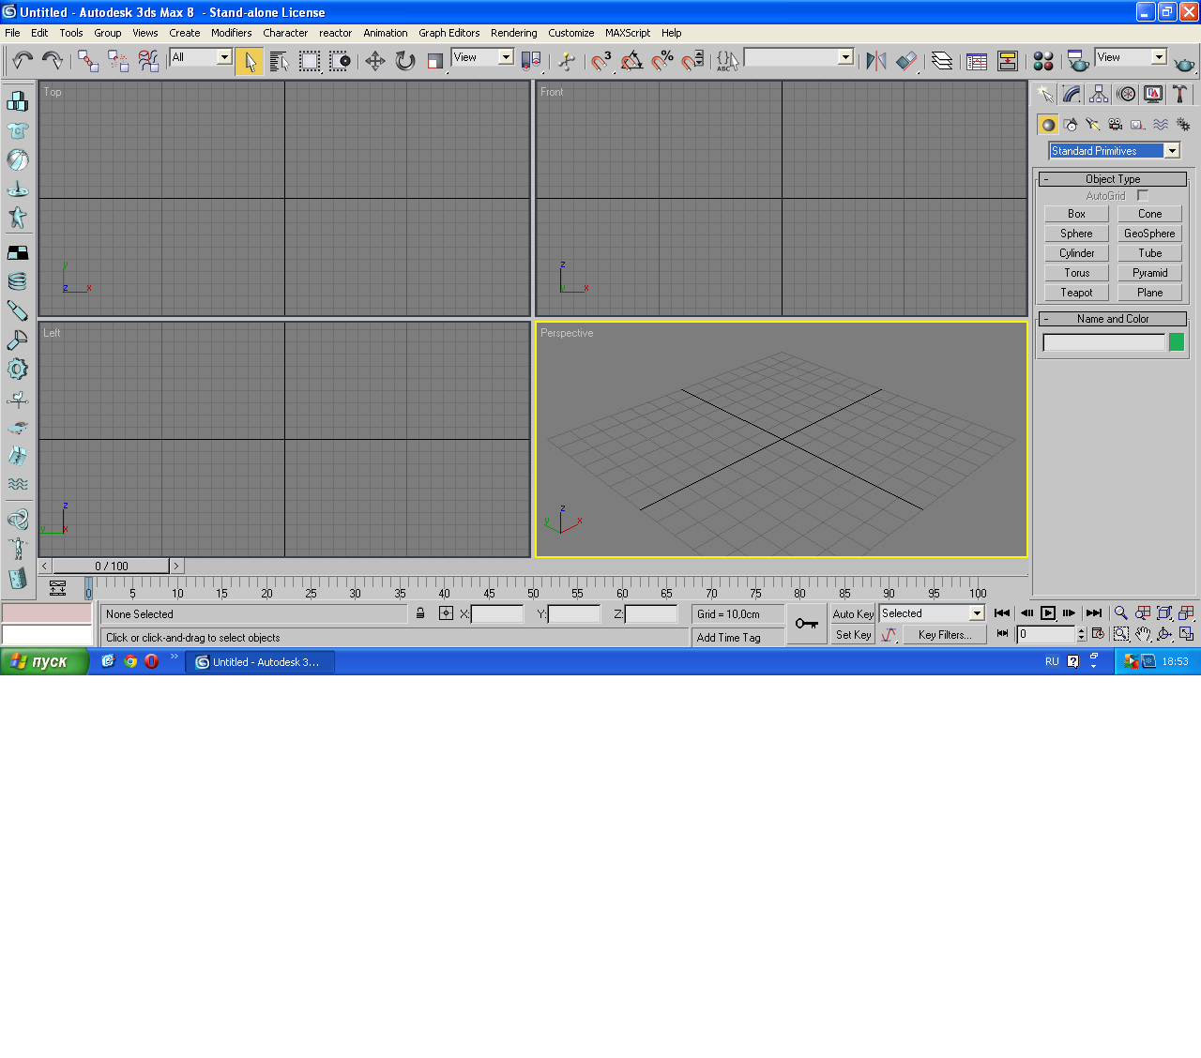Select the Geometry category button
1201x1058 pixels.
tap(1048, 125)
